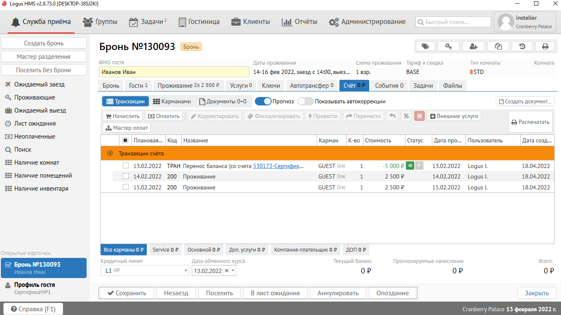Viewport: 561px width, 315px height.
Task: Click the ФИО гостя field with Иванов Иван
Action: tap(174, 72)
